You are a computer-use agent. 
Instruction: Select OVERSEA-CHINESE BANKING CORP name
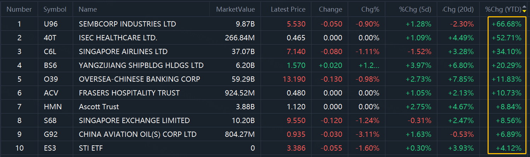point(139,79)
